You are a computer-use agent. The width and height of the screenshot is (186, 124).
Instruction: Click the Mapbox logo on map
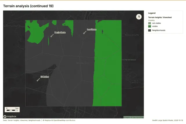(x=10, y=116)
